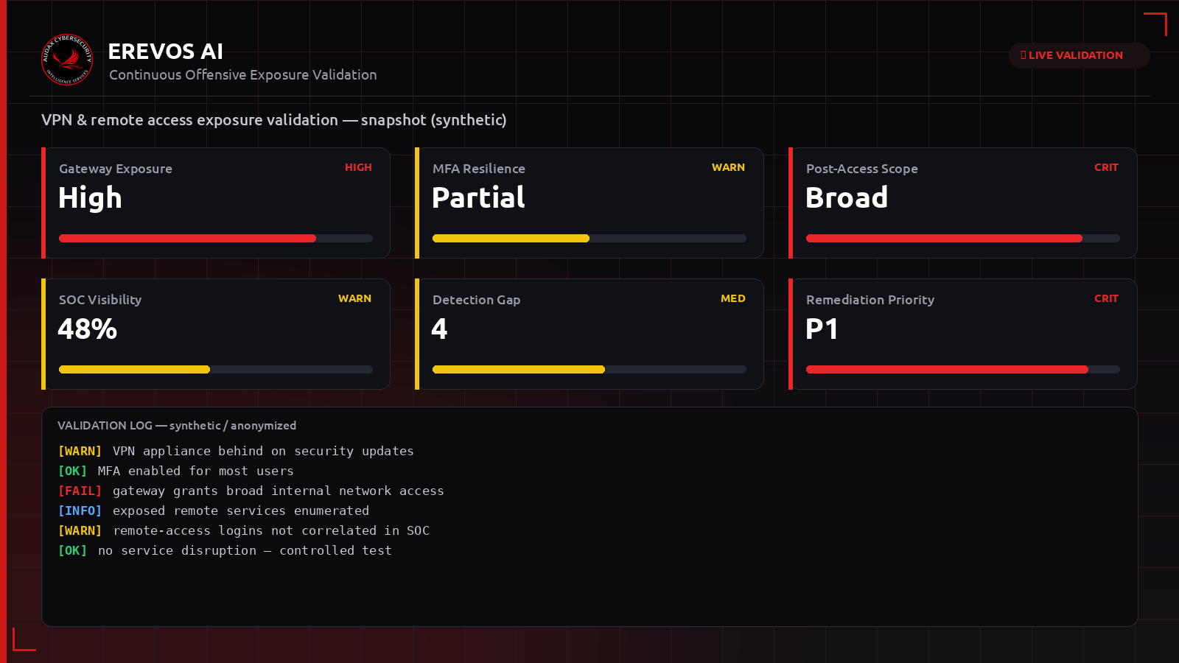Click the Detection Gap value 4

[x=439, y=329]
